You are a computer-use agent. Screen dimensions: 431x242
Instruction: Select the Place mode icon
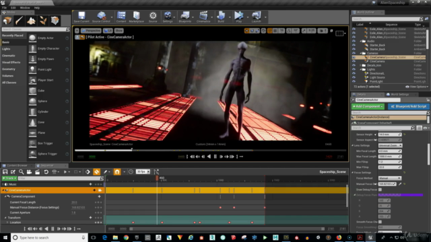click(7, 21)
